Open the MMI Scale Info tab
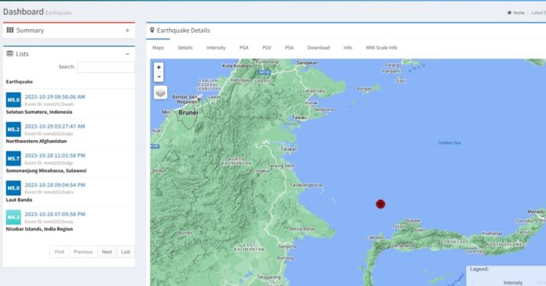 coord(381,48)
